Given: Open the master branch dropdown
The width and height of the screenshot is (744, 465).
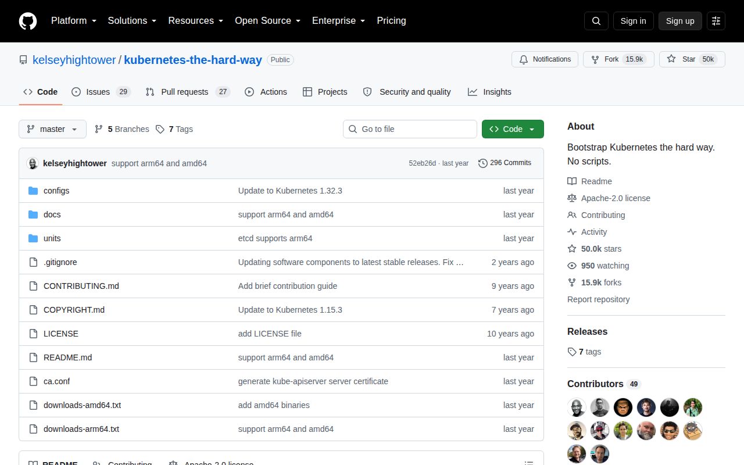Looking at the screenshot, I should pos(52,129).
